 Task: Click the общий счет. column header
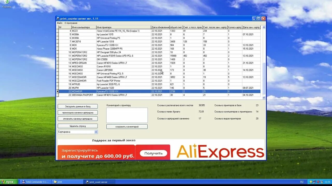click(x=176, y=27)
